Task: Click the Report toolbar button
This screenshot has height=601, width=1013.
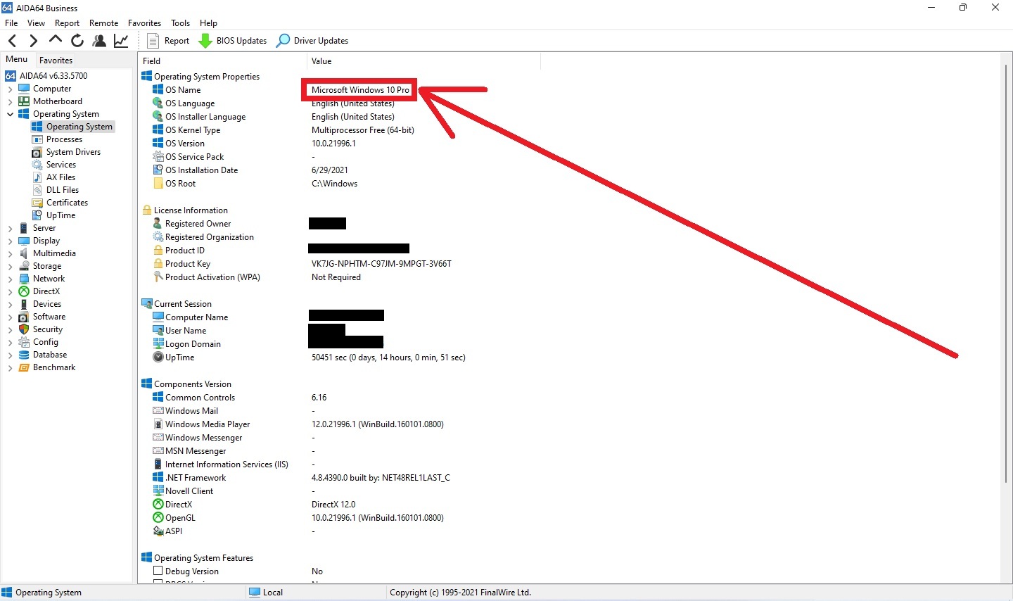Action: click(x=168, y=41)
